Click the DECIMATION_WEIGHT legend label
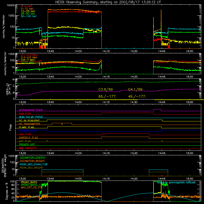Screen dimensions: 204x204 coord(32,161)
